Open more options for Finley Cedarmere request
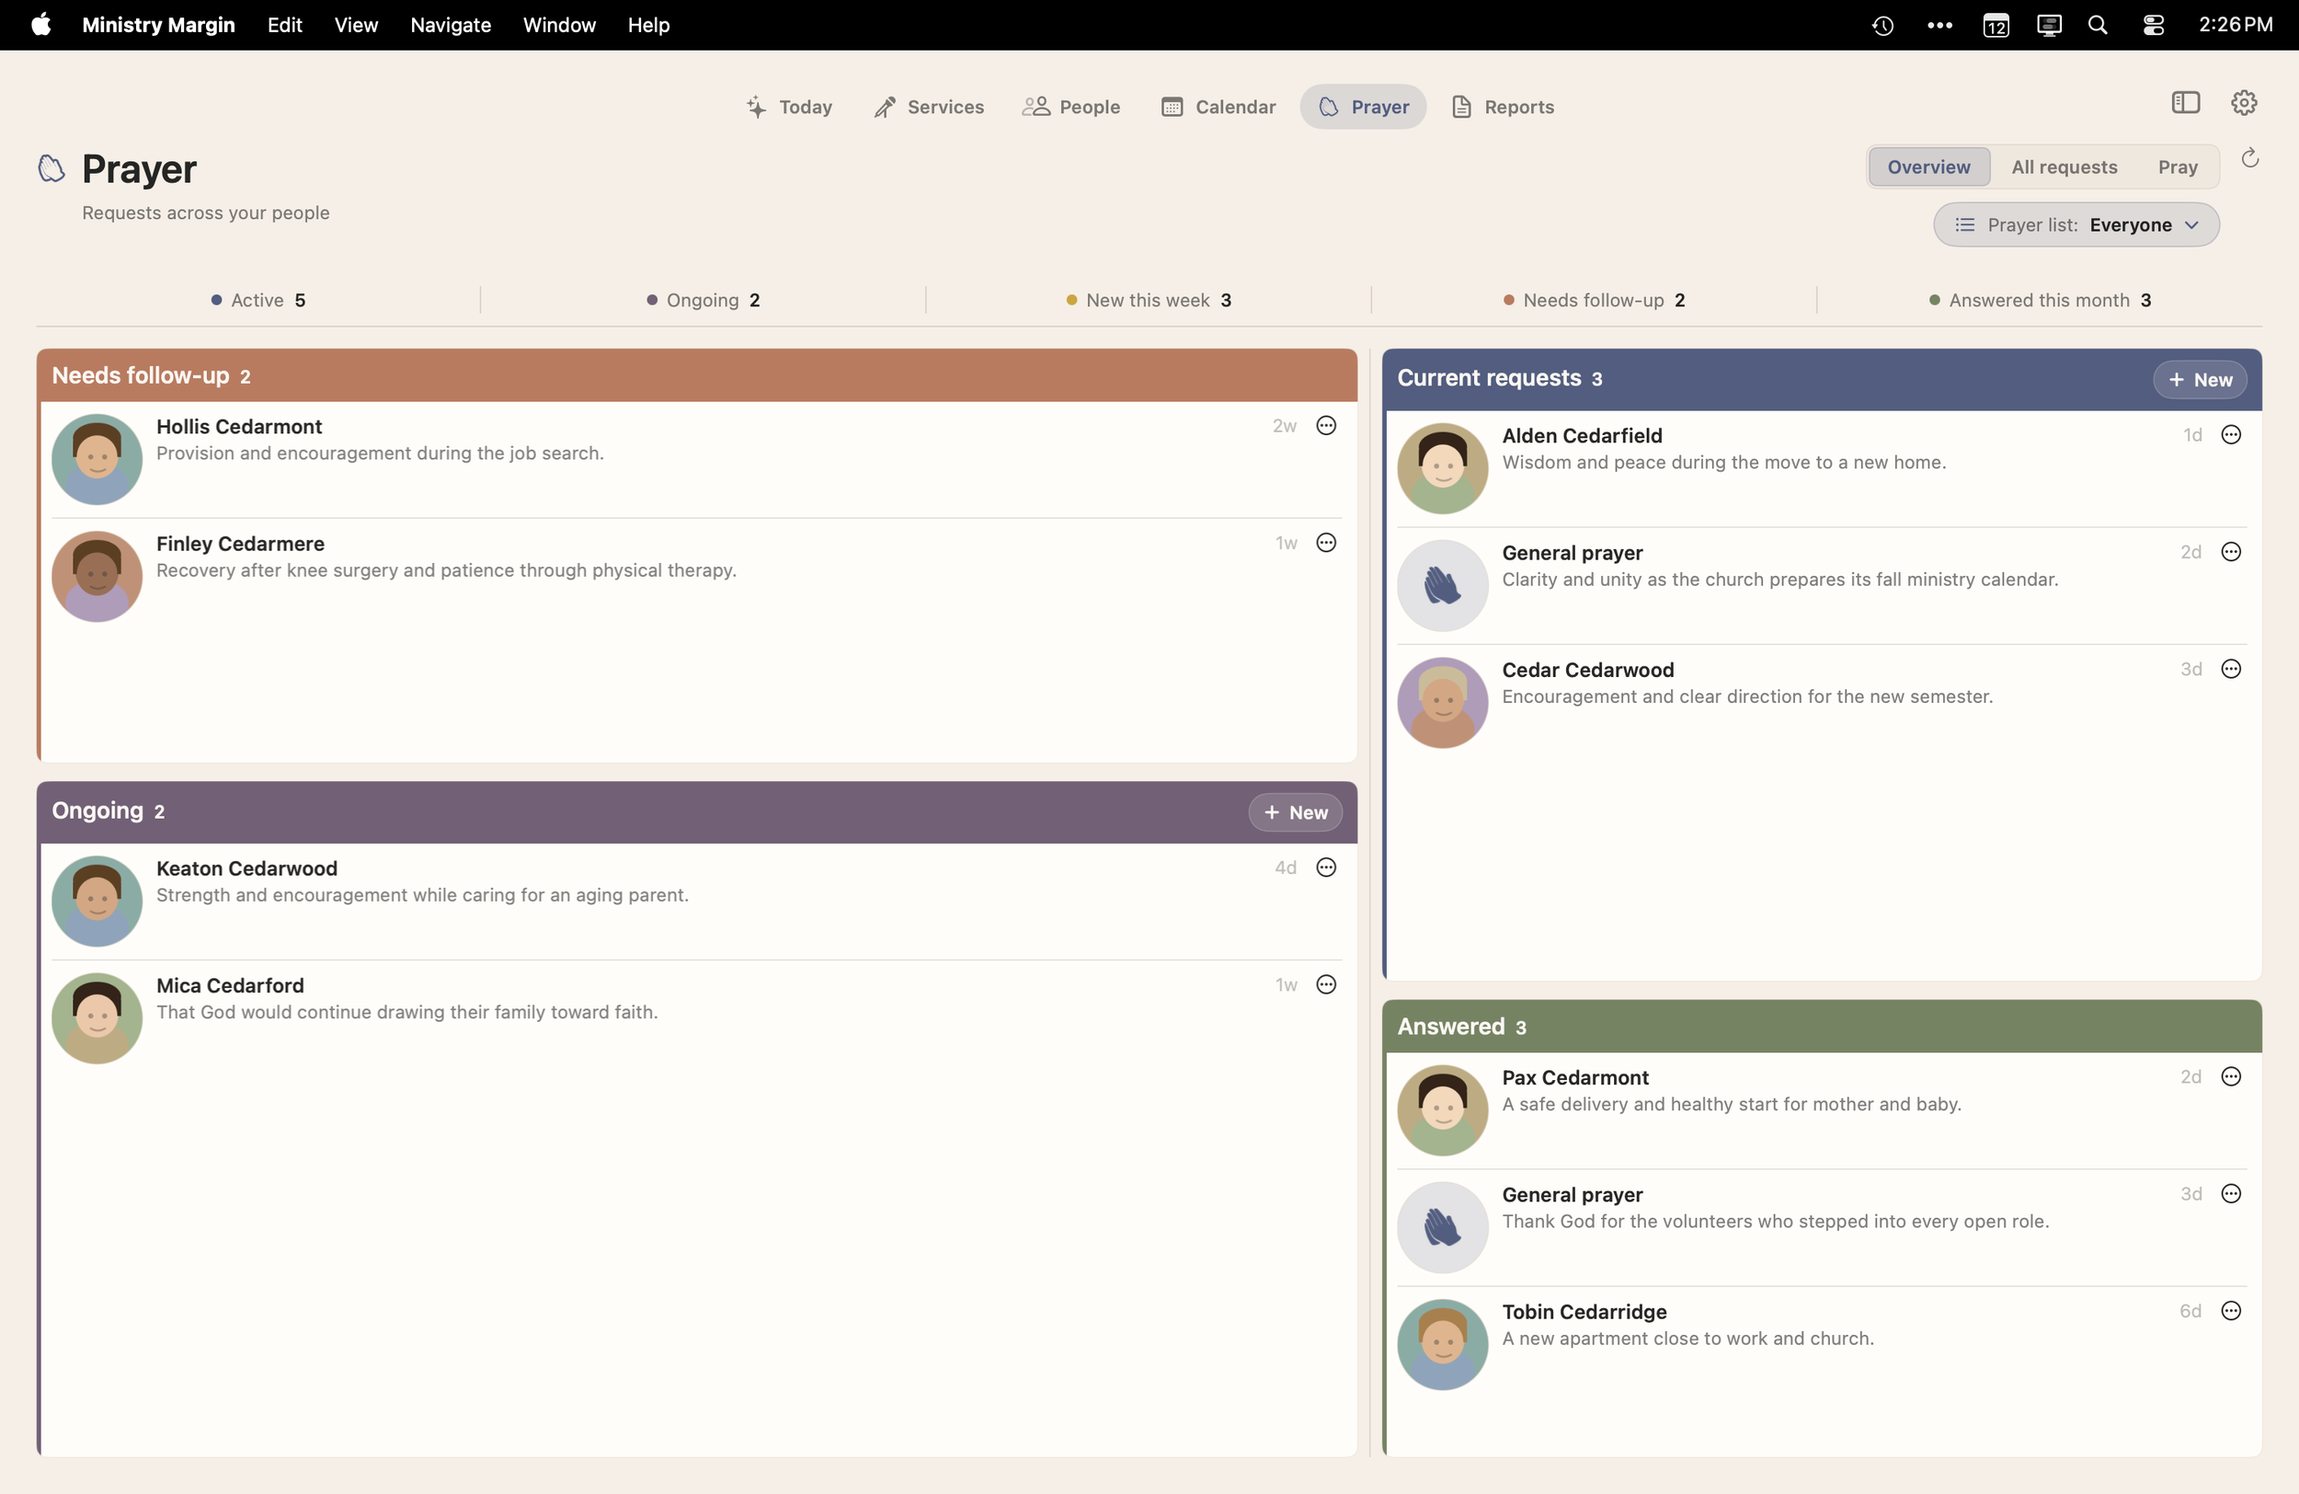The height and width of the screenshot is (1494, 2299). pyautogui.click(x=1326, y=542)
